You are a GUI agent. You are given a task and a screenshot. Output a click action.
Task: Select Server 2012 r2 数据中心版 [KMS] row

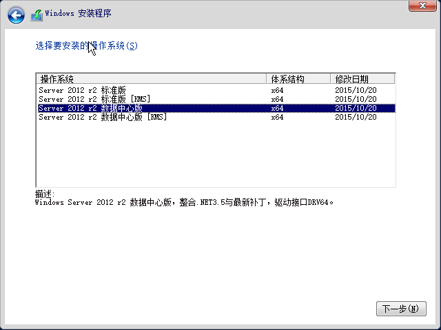tap(216, 117)
